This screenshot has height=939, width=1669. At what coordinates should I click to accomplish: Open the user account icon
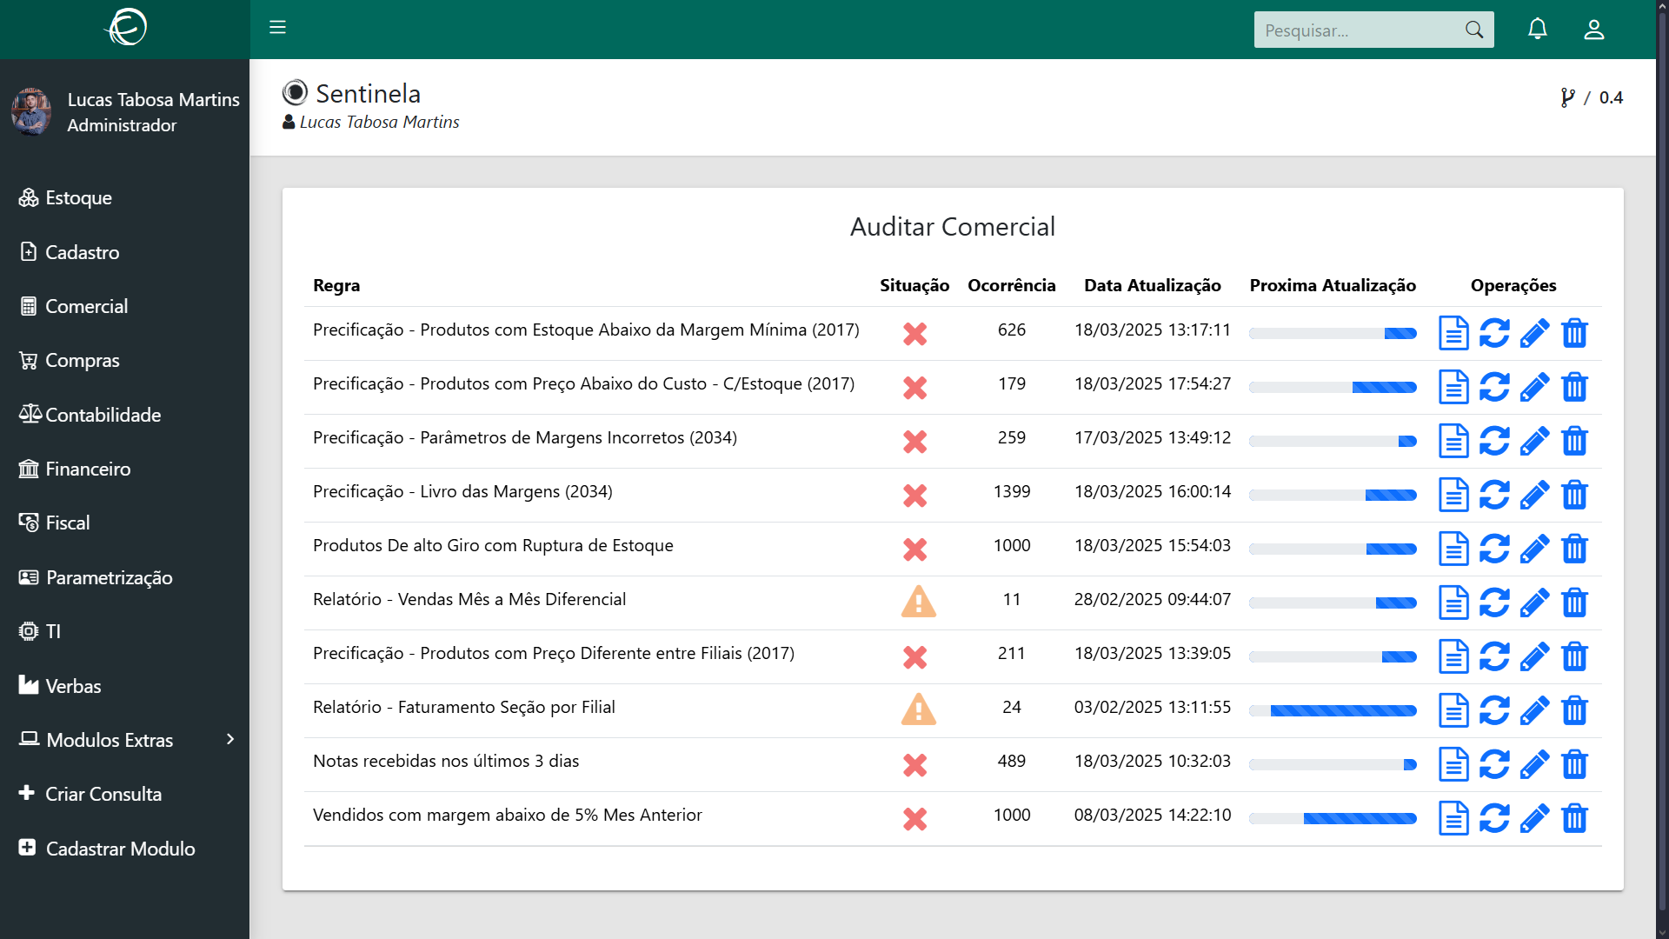(x=1593, y=30)
